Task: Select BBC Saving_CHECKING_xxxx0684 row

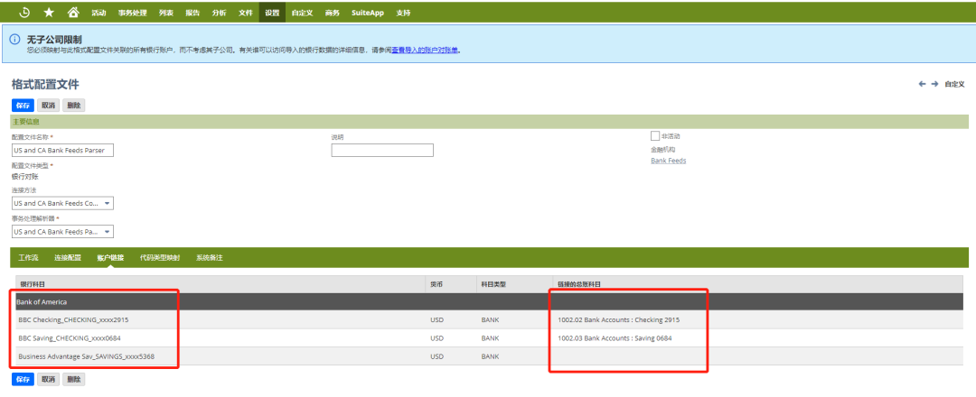Action: click(489, 338)
